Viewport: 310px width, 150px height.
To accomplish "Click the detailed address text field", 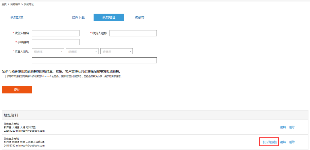I will coord(94,60).
